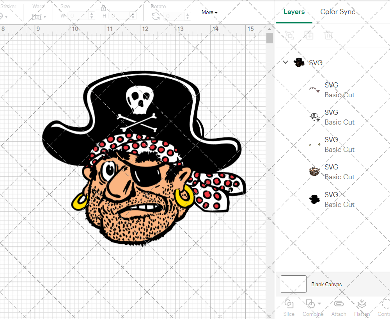Switch to the Layers tab
The width and height of the screenshot is (390, 319).
294,12
